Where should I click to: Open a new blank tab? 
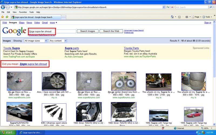click(63, 17)
